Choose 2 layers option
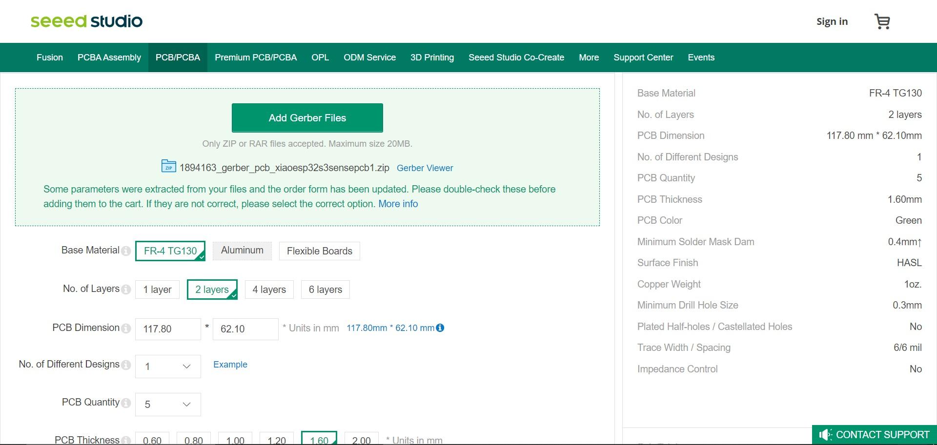The image size is (937, 445). 212,290
